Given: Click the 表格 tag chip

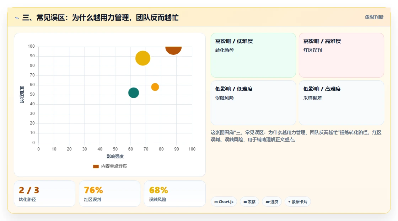Looking at the screenshot, I should pyautogui.click(x=249, y=202).
